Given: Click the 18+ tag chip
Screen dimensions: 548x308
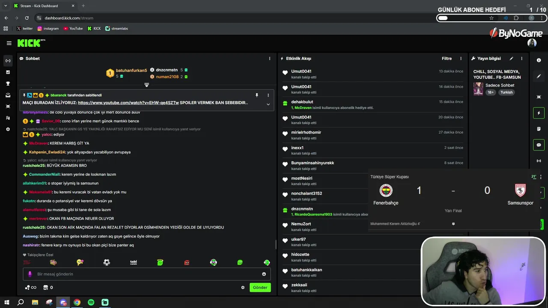Looking at the screenshot, I should (490, 92).
